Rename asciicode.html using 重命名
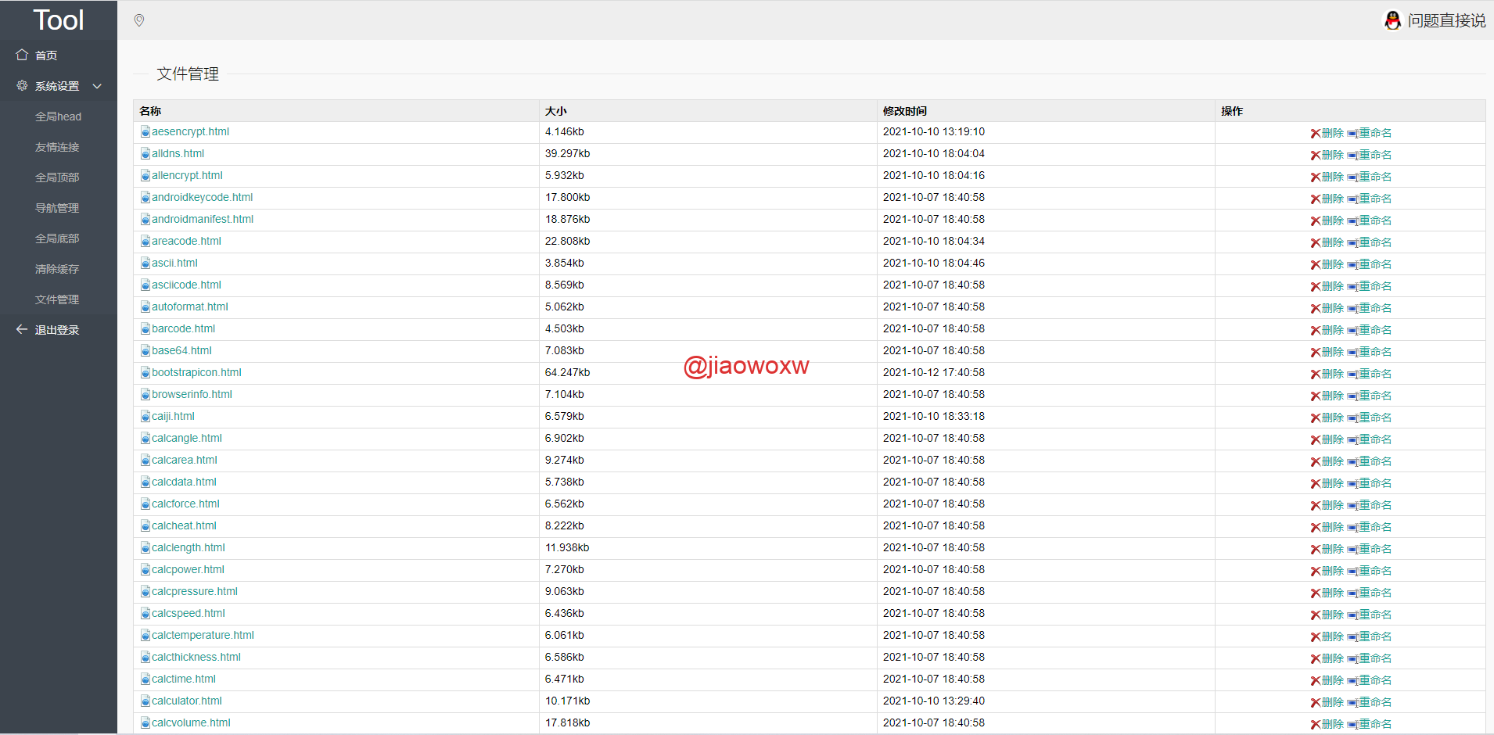 (1370, 286)
